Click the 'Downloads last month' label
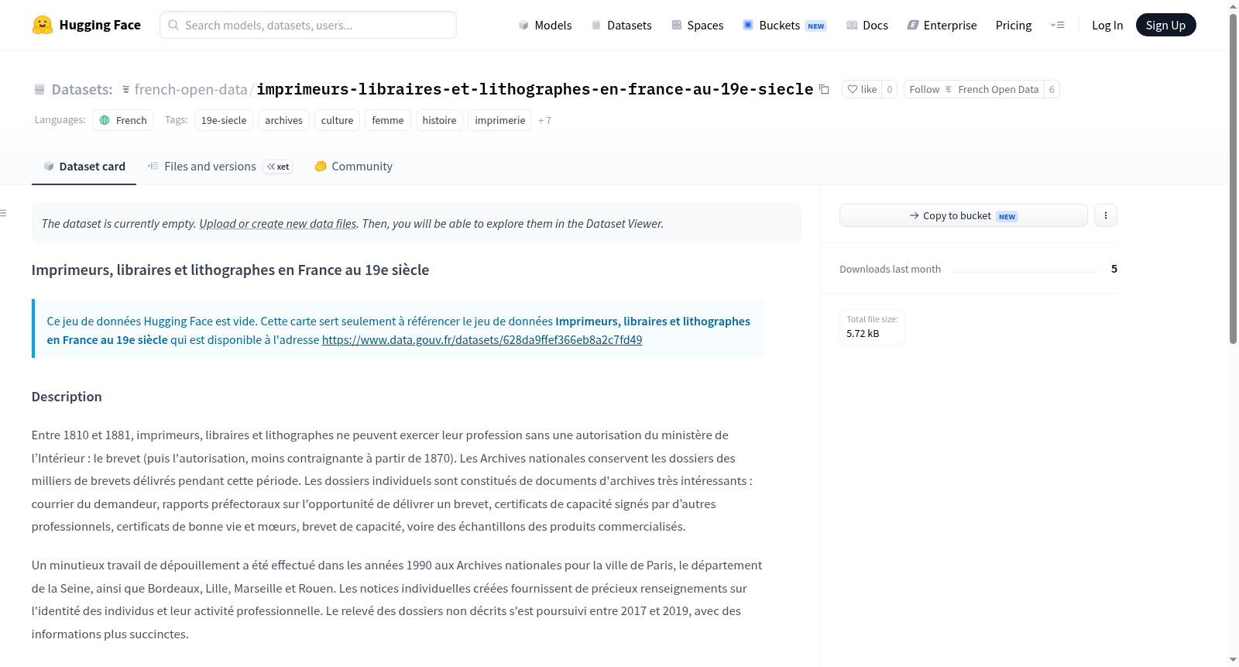This screenshot has height=667, width=1239. click(x=891, y=269)
